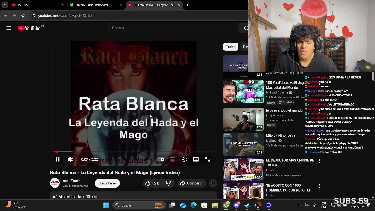Dislike the Rata Blanca video
Screen dimensions: 375x211
pos(168,183)
